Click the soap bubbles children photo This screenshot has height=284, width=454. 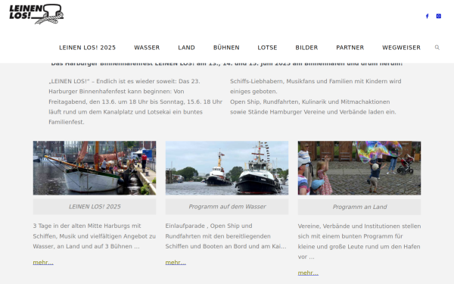click(x=359, y=168)
